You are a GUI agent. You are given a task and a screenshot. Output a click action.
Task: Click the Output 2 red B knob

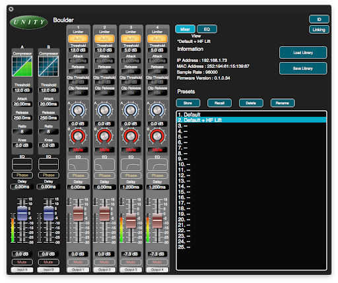click(x=104, y=137)
